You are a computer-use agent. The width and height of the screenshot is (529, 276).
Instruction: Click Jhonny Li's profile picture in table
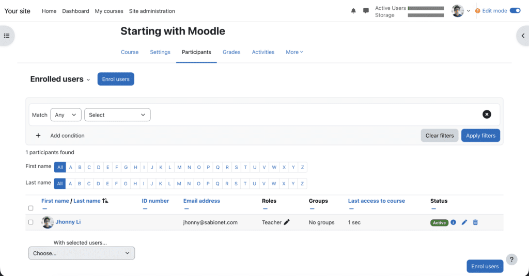(48, 222)
